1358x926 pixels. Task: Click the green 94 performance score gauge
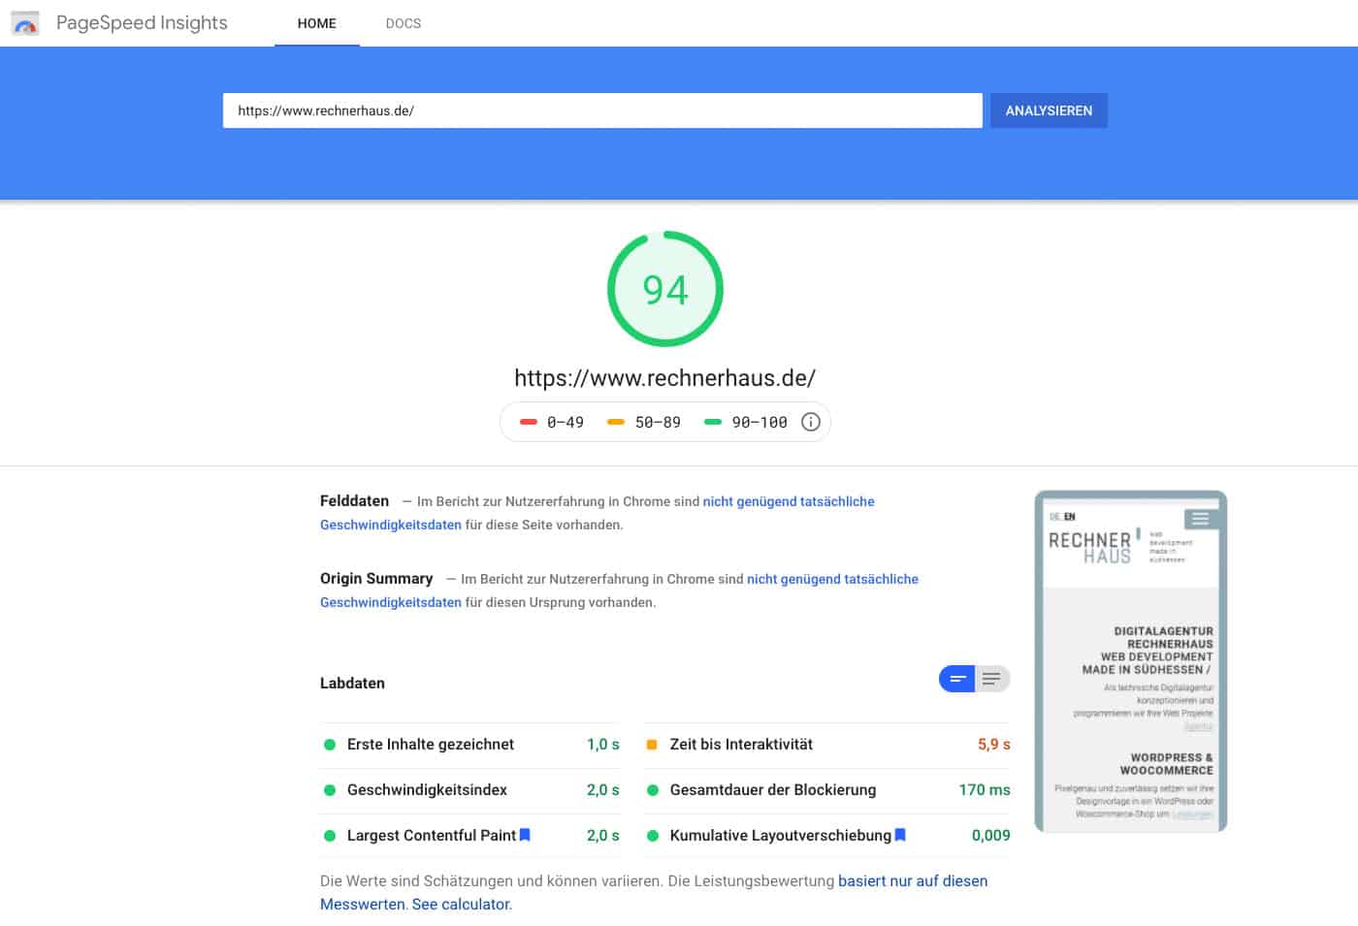click(665, 289)
